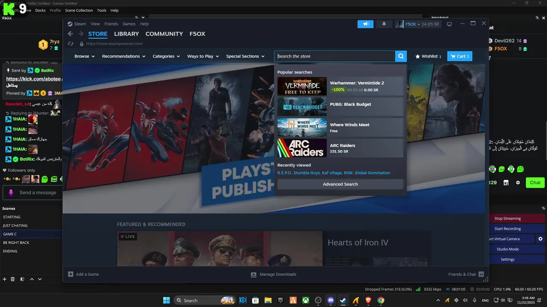Expand the Ways to Play dropdown
Viewport: 547px width, 307px height.
point(203,56)
